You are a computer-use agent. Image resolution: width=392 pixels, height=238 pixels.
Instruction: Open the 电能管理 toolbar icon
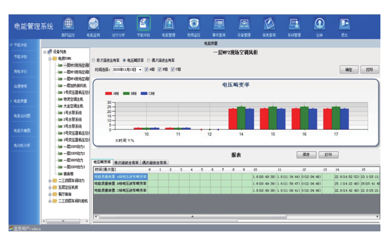(168, 24)
